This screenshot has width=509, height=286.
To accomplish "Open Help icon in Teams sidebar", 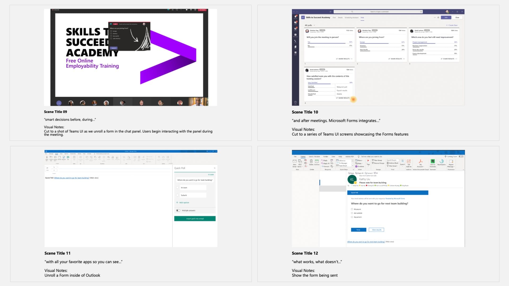I will click(x=295, y=102).
